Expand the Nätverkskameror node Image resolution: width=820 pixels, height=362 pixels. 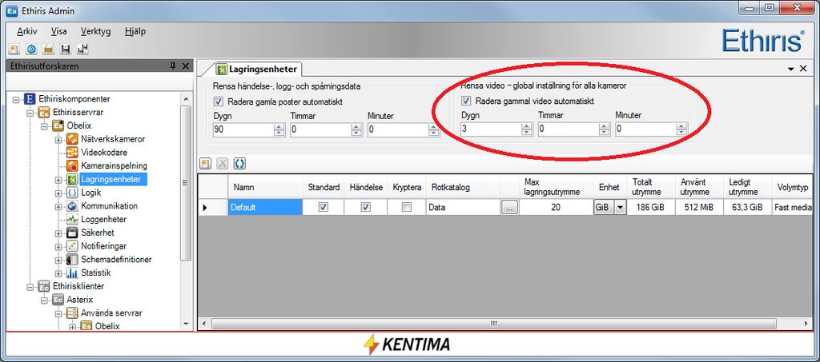point(58,139)
